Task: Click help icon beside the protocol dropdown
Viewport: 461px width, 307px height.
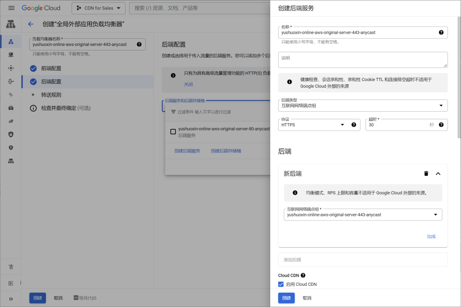Action: click(353, 125)
